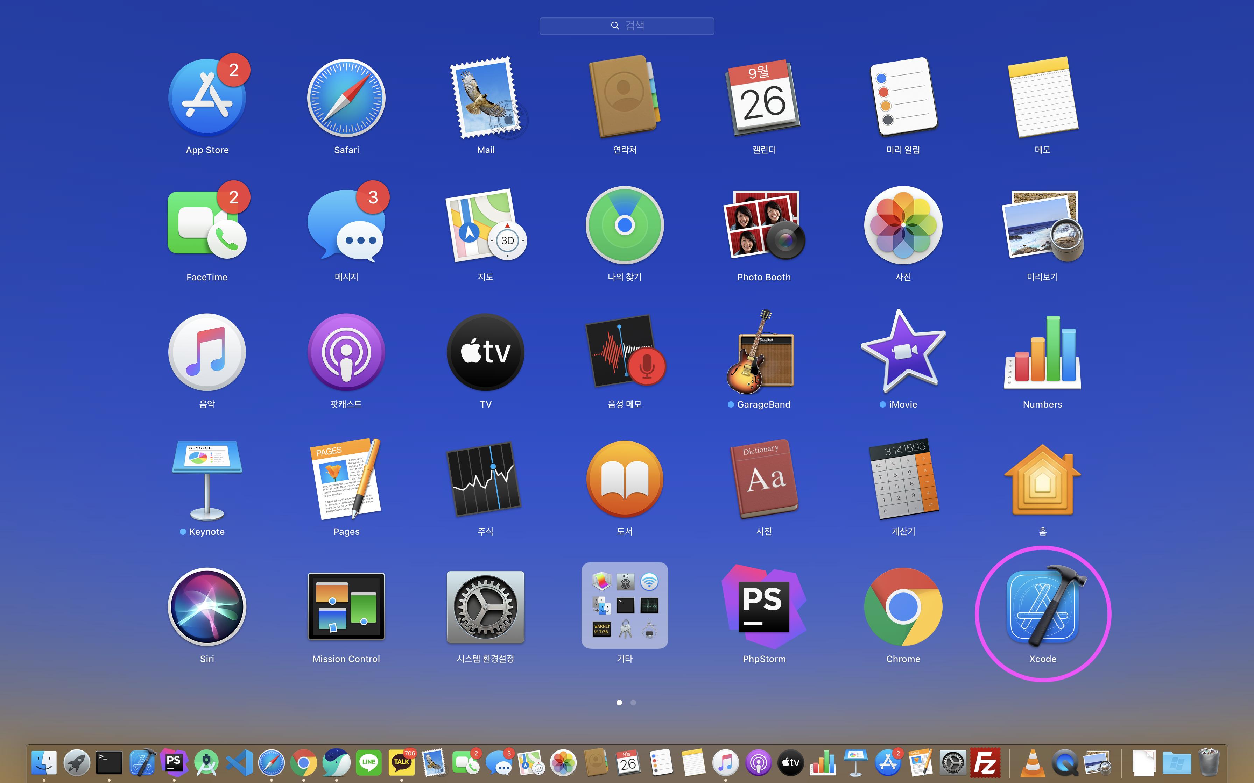Open the 홈 Home app
This screenshot has width=1254, height=783.
(1043, 480)
